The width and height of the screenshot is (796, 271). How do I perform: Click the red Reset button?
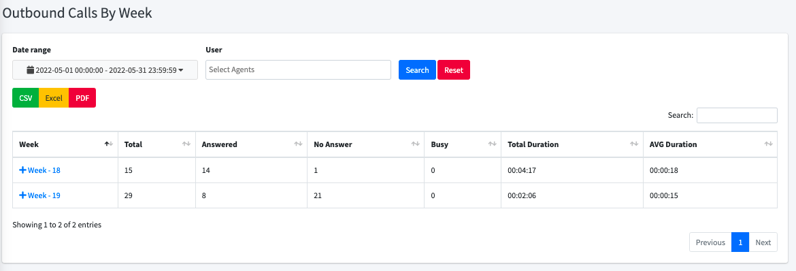[x=454, y=69]
